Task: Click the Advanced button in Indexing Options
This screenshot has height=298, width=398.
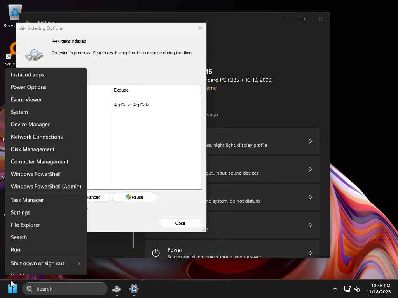Action: coord(98,197)
